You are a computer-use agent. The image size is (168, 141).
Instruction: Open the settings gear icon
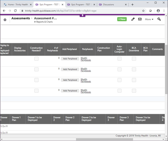click(x=5, y=20)
